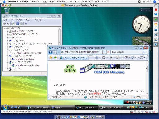The image size is (159, 119).
Task: Click Device Manager forward arrow
Action: pos(8,24)
